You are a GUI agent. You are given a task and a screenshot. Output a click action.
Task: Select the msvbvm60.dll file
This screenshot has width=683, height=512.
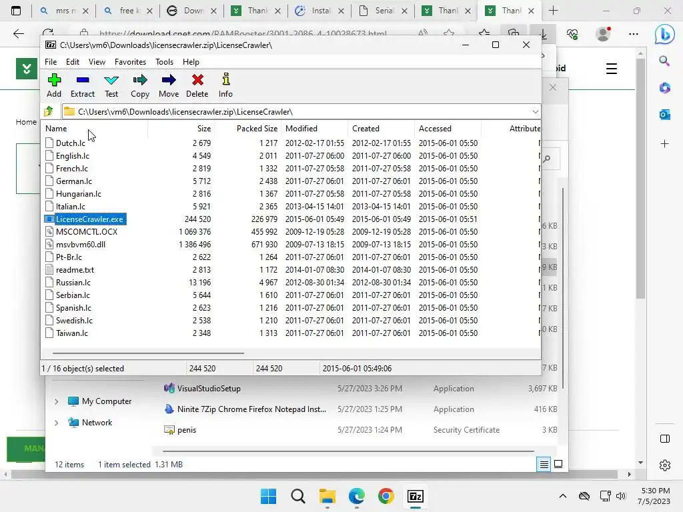(x=80, y=244)
